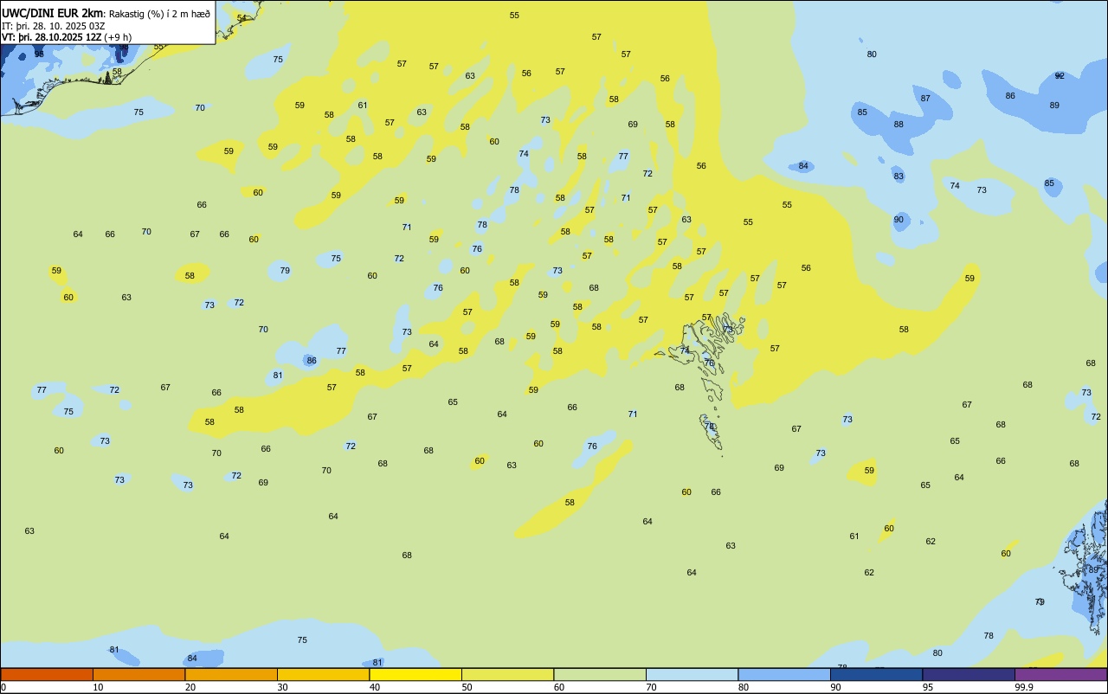Click the humidity value '54' near the coast
1108x694 pixels.
[x=242, y=17]
